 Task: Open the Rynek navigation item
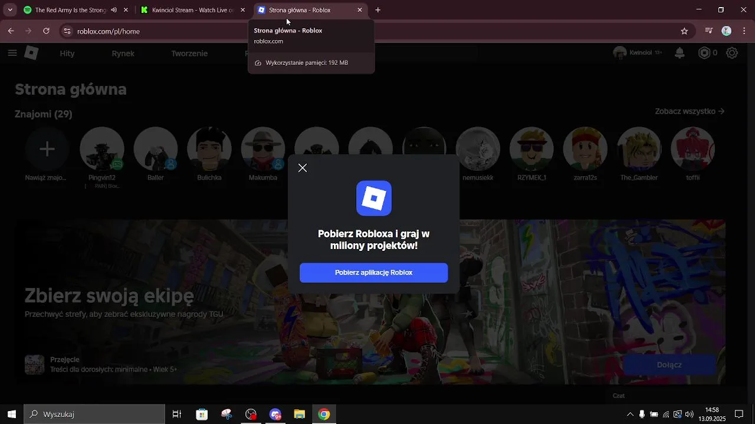point(123,54)
